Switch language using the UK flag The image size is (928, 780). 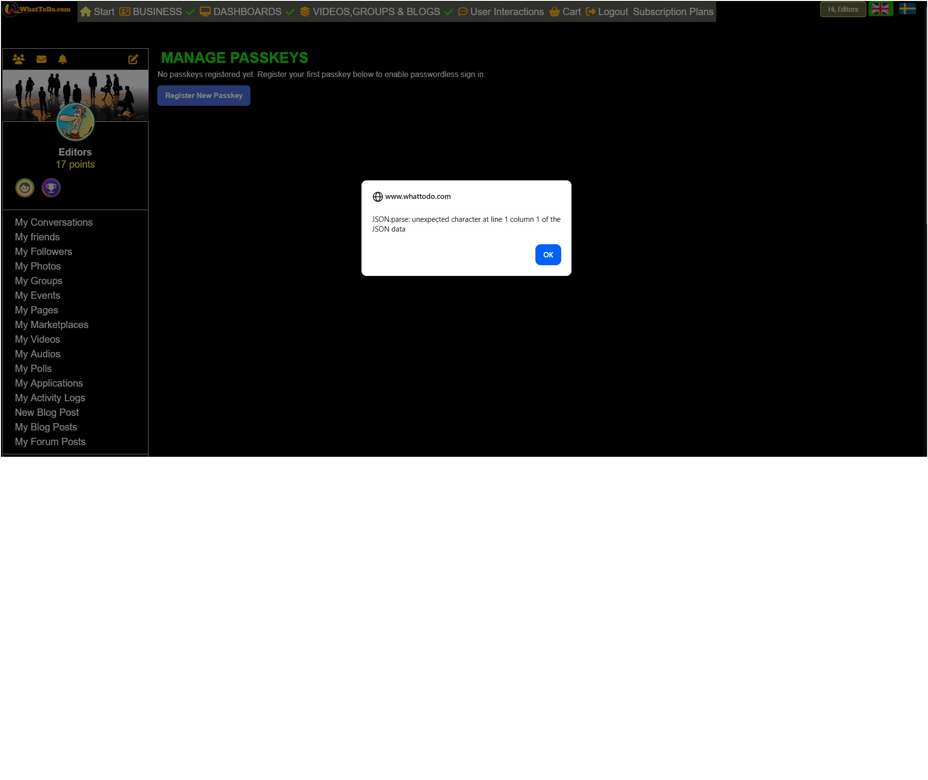[x=880, y=9]
